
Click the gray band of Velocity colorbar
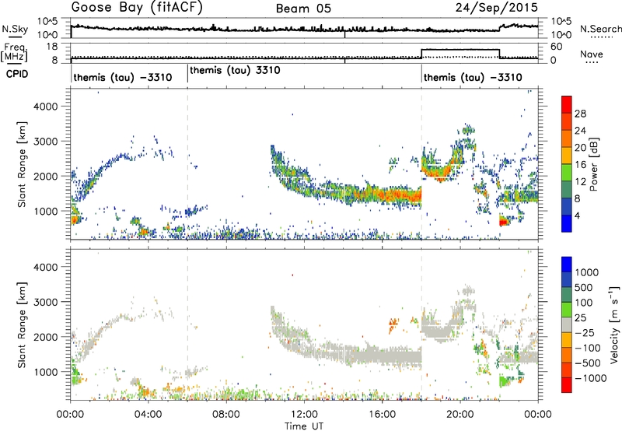[x=567, y=325]
